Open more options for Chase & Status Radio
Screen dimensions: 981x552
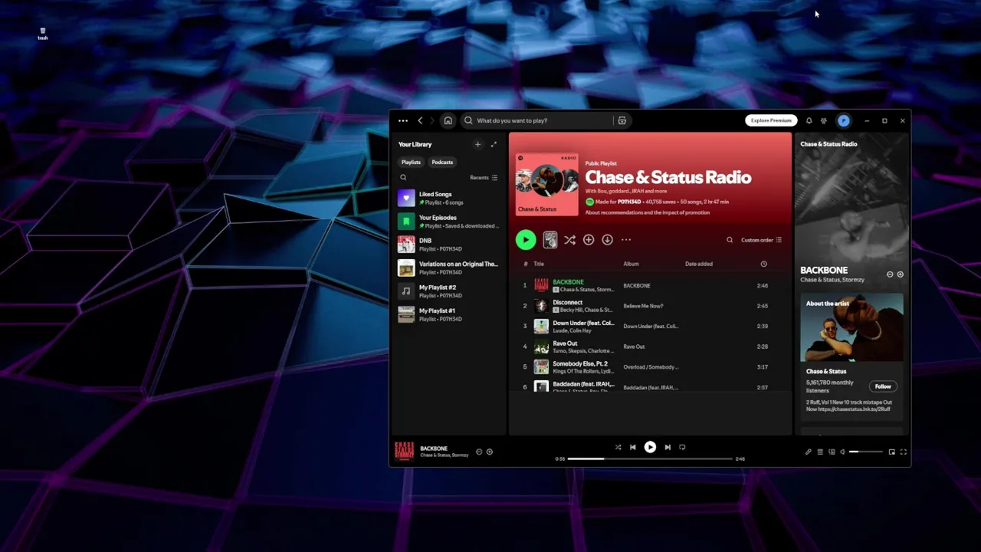(x=626, y=240)
